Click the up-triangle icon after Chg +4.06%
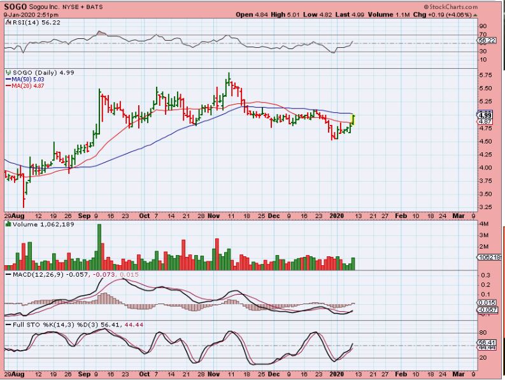Screen dimensions: 505x380 475,15
